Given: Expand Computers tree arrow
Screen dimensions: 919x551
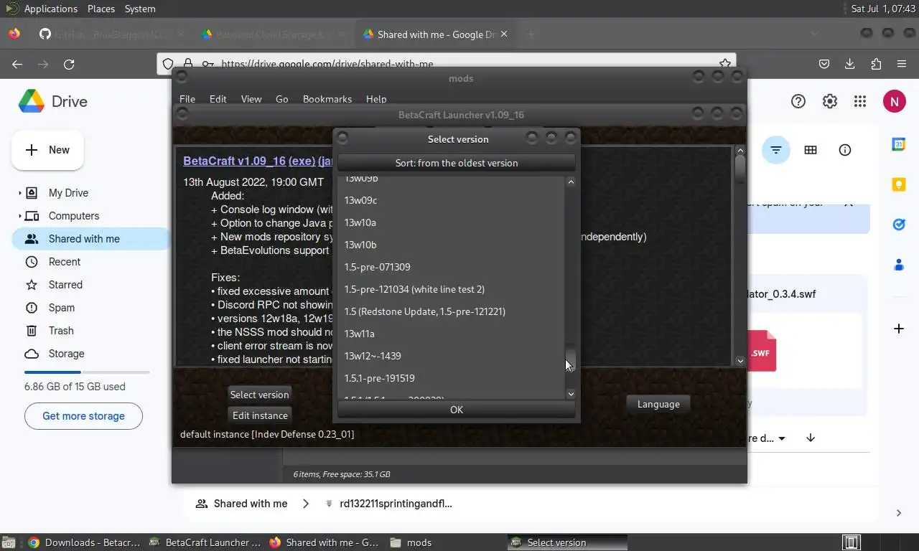Looking at the screenshot, I should tap(19, 216).
